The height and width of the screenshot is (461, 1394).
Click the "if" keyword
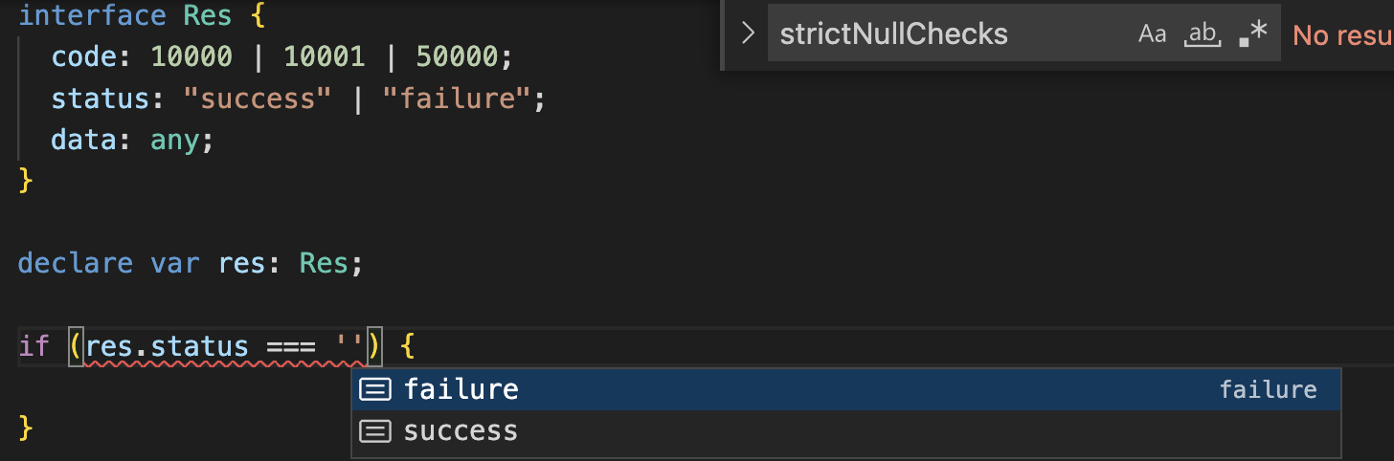coord(34,345)
